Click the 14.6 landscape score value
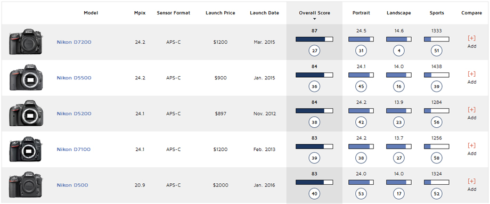Viewport: 490px width, 204px height. [399, 30]
